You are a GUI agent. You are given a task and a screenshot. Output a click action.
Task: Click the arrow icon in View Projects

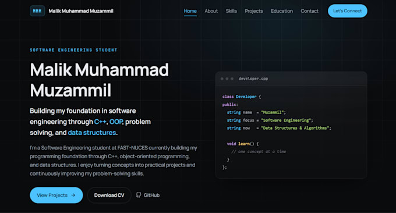pos(73,195)
